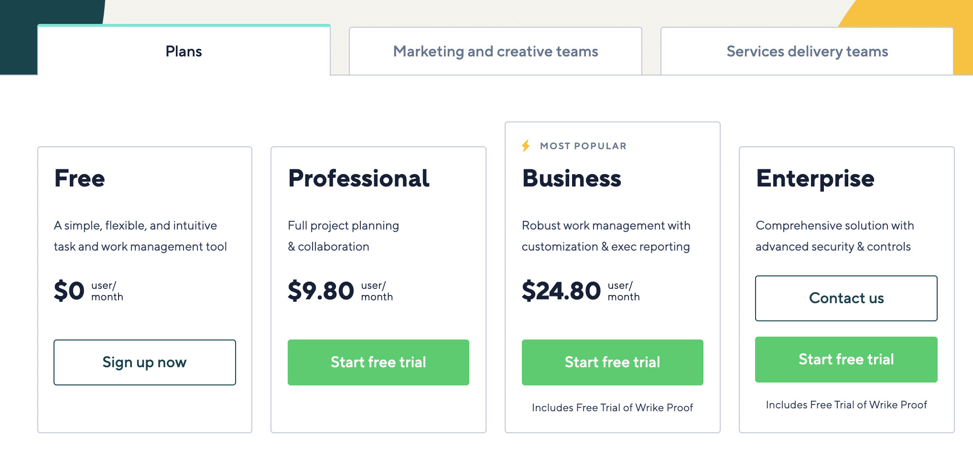Click Business plan's Wrike Proof trial note
973x460 pixels.
(x=612, y=407)
